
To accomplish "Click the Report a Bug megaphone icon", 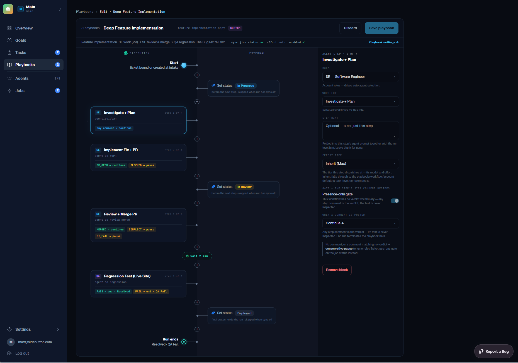I will point(481,351).
